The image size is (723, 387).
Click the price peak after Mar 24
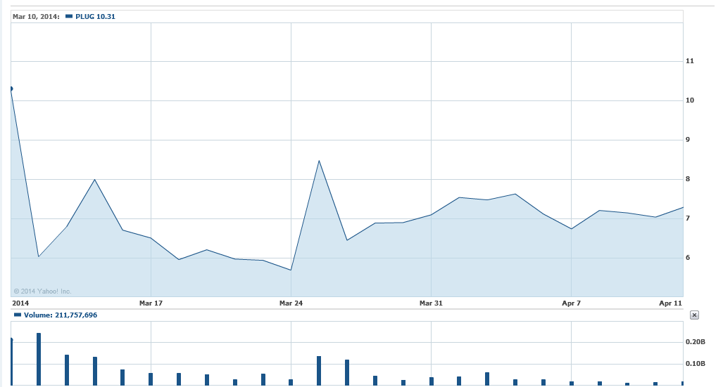[319, 161]
